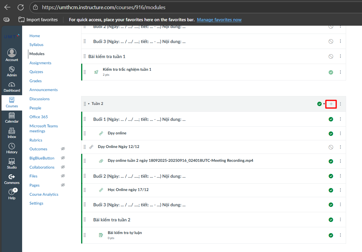Open the Inbox from global navigation

click(12, 133)
